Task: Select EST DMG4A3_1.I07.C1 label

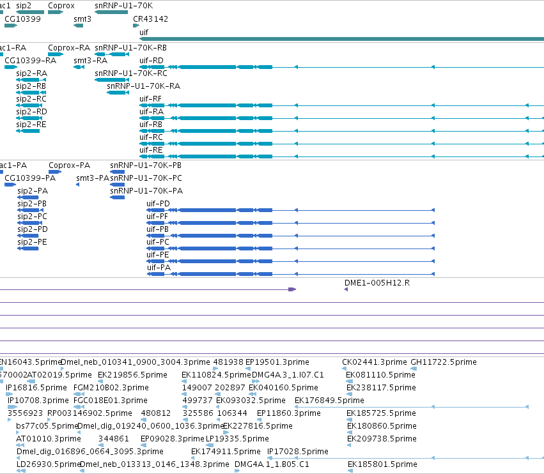Action: click(x=288, y=375)
